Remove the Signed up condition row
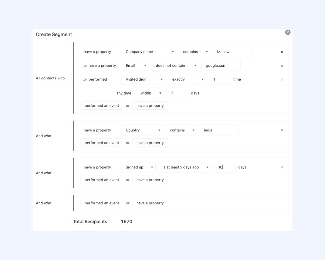This screenshot has width=325, height=260. (x=282, y=167)
